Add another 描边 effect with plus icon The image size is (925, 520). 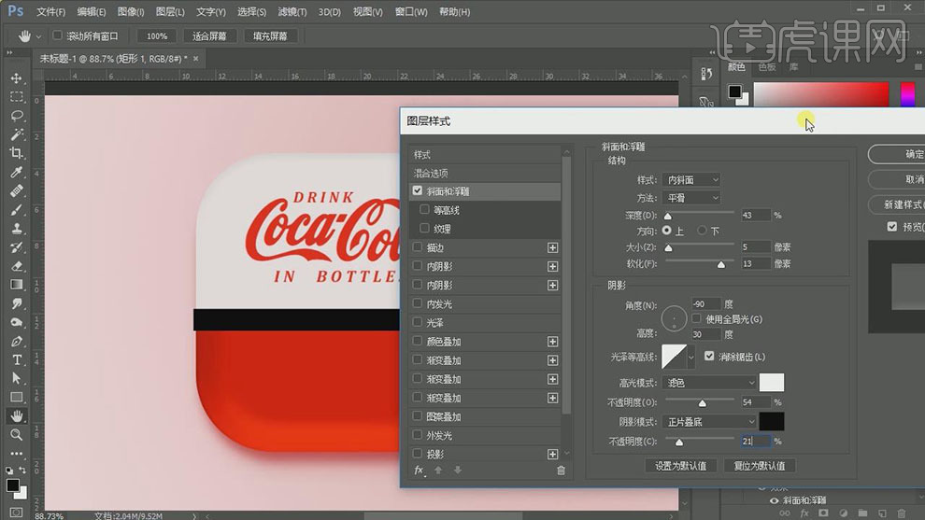tap(552, 247)
